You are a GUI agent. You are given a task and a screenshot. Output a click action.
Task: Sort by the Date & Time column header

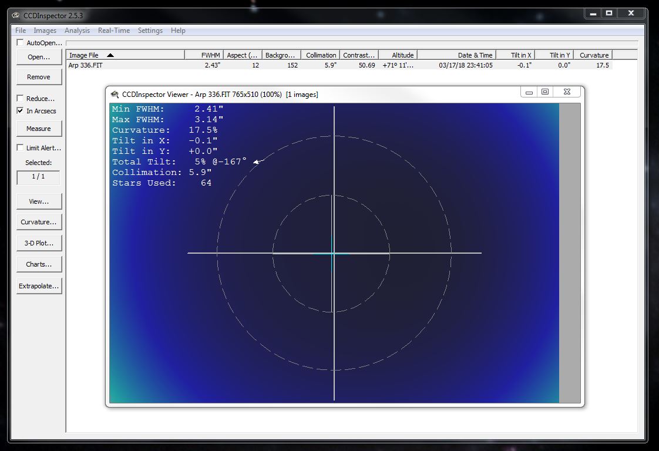pos(456,55)
